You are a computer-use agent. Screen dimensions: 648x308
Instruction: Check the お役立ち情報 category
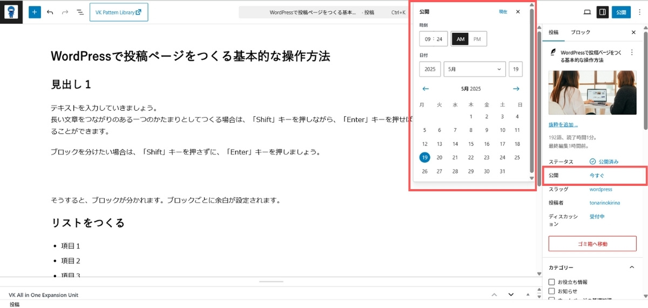(551, 282)
